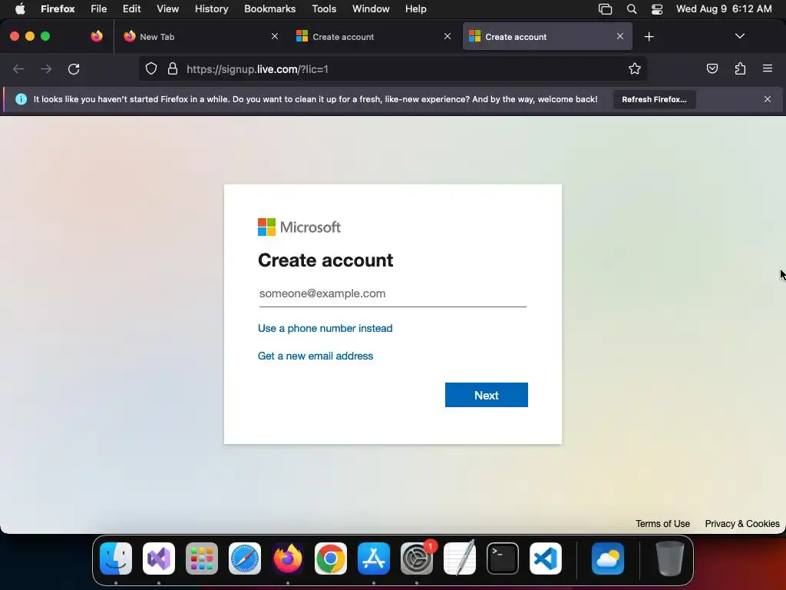The image size is (786, 590).
Task: Click the site security padlock icon
Action: click(x=173, y=68)
